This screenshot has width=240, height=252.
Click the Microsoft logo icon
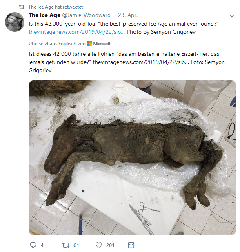[x=90, y=44]
